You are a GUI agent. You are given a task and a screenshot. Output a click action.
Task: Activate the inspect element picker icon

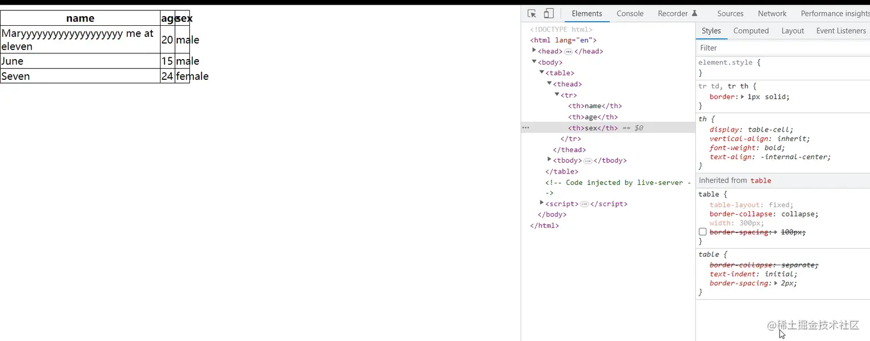pyautogui.click(x=532, y=13)
